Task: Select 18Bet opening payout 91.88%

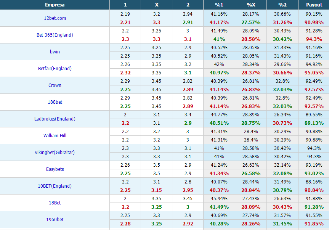Action: [314, 199]
